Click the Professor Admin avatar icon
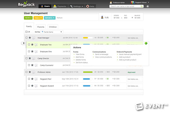The width and height of the screenshot is (170, 113). [x=111, y=2]
